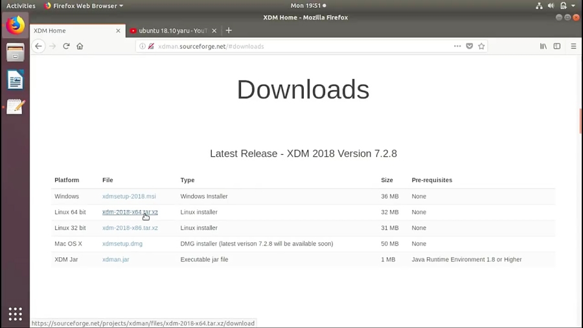Download xdm-2018-x86.tar.xz link

point(130,228)
